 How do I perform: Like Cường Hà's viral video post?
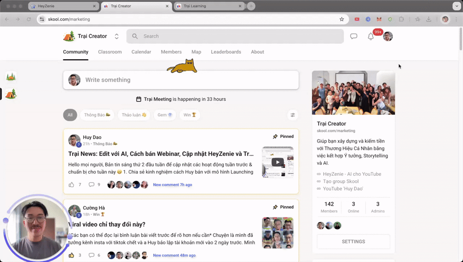71,255
